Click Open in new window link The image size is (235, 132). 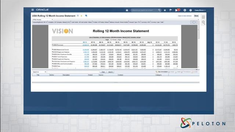pyautogui.click(x=185, y=16)
